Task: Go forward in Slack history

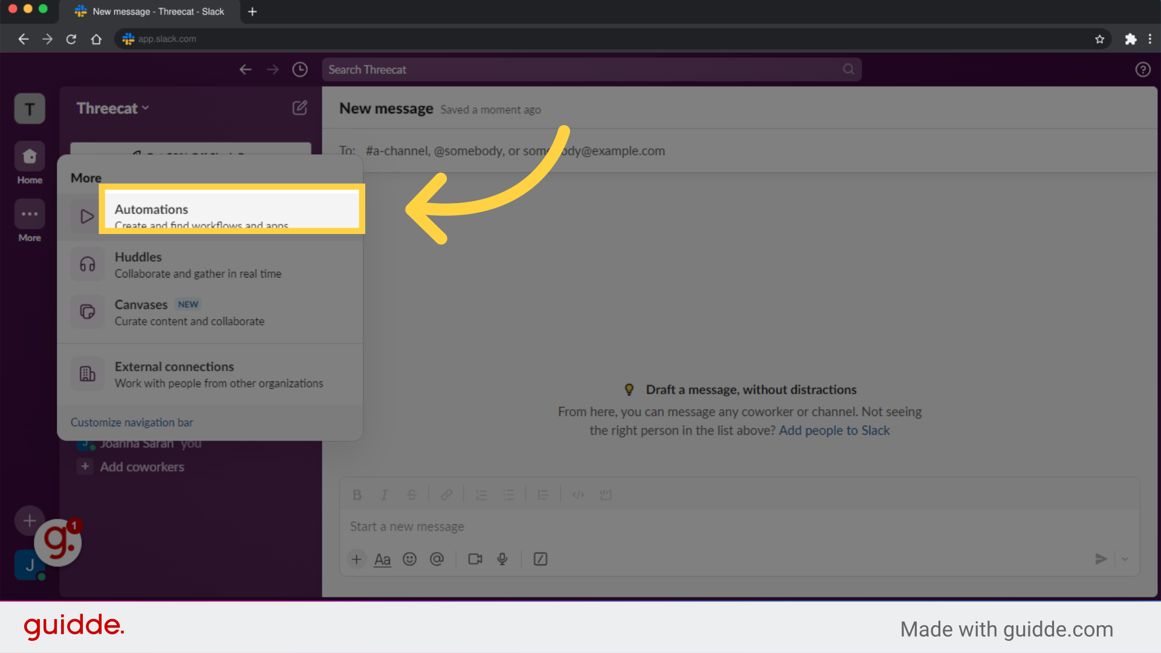Action: pyautogui.click(x=273, y=70)
